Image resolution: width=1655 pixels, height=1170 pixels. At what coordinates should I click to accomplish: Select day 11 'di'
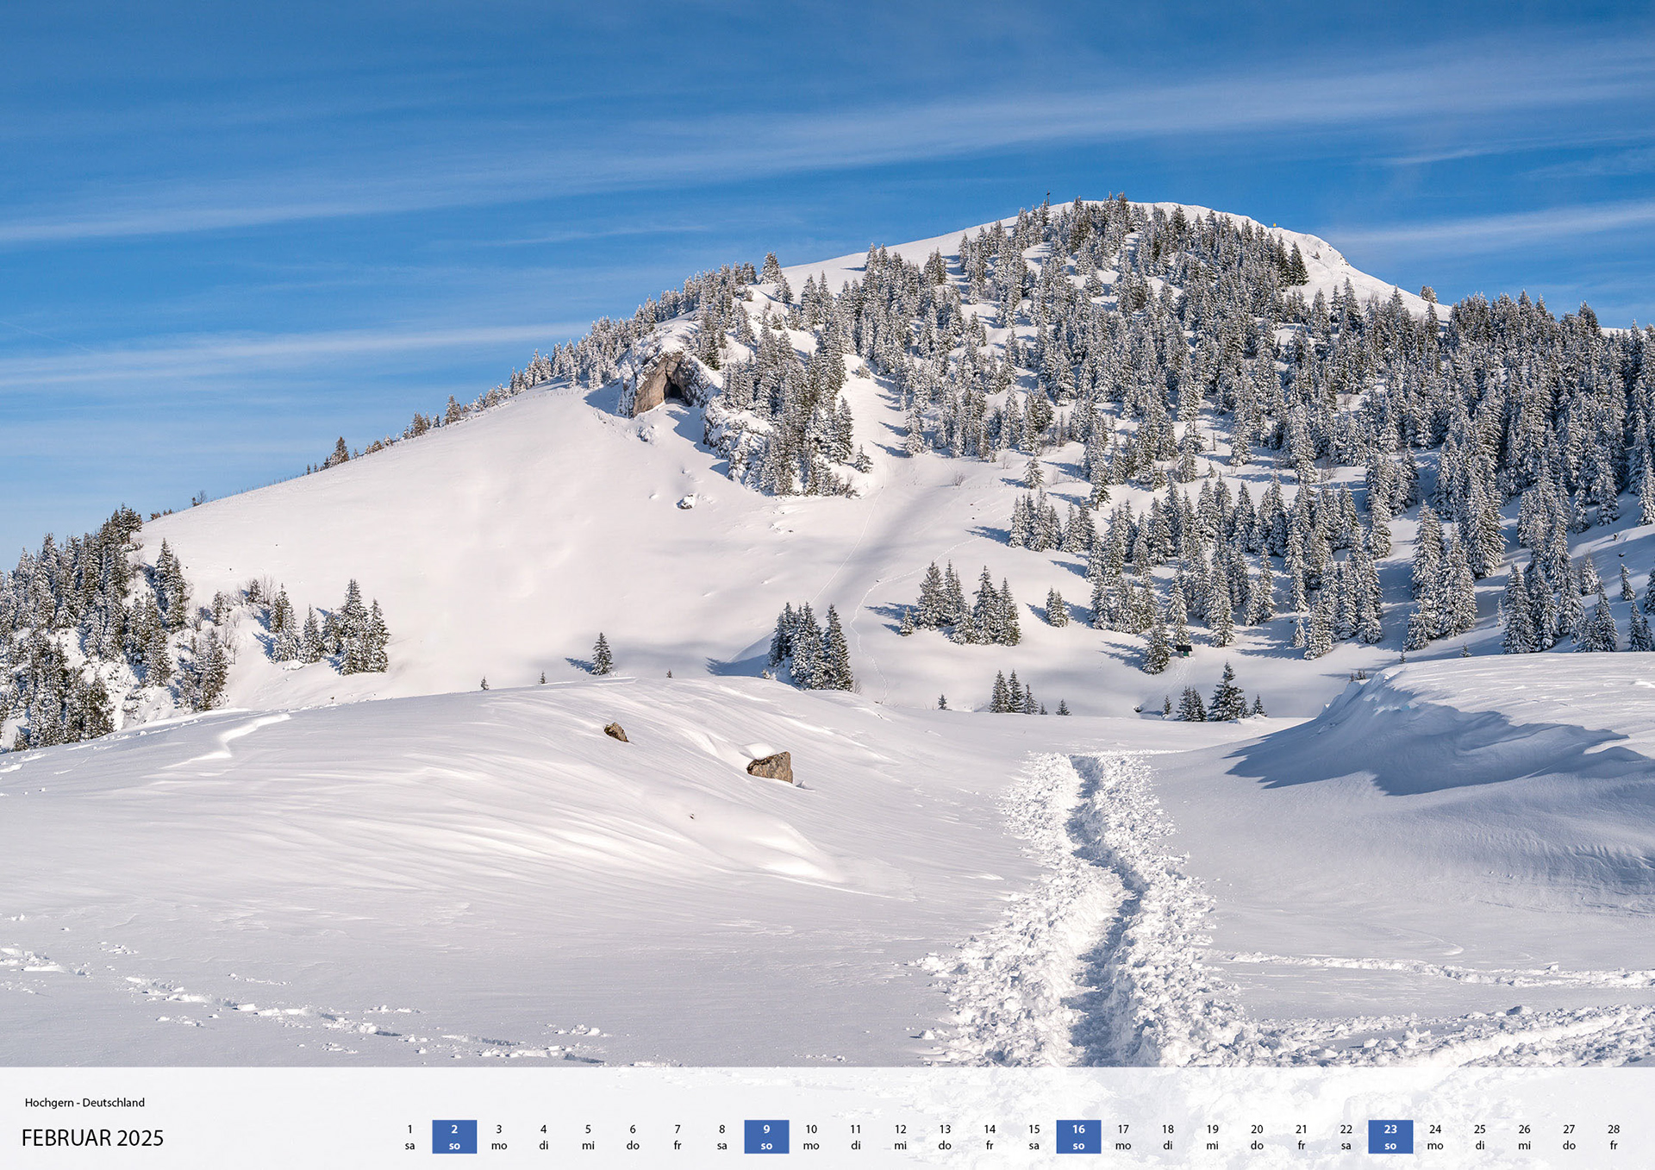(x=856, y=1137)
